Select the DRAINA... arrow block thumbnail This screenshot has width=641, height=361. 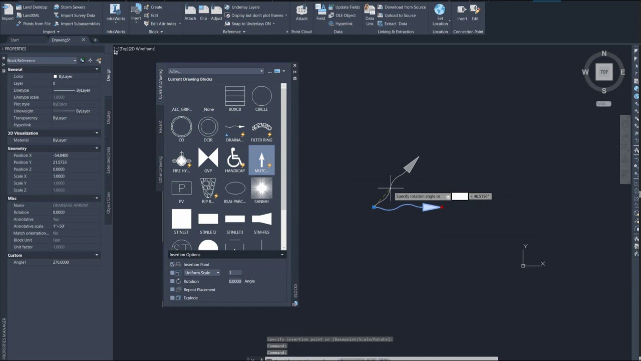pyautogui.click(x=235, y=130)
